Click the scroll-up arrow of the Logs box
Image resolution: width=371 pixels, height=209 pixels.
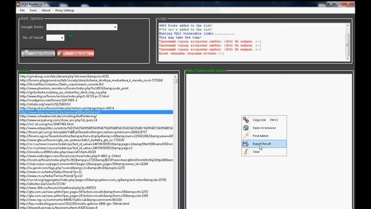tap(348, 26)
